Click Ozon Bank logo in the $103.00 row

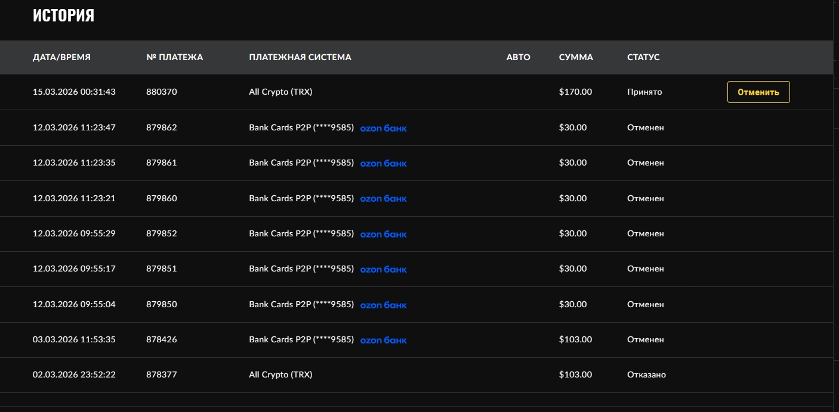pos(383,340)
